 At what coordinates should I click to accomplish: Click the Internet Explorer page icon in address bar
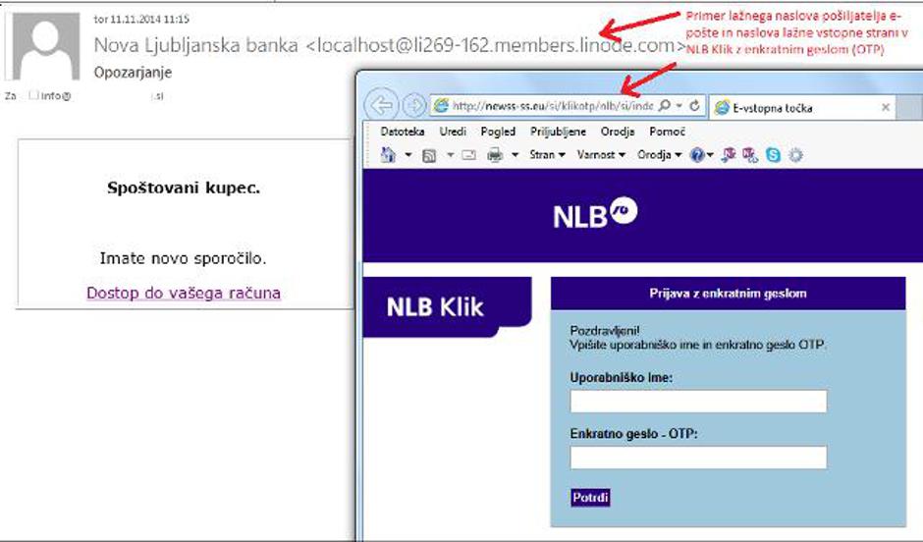point(441,106)
